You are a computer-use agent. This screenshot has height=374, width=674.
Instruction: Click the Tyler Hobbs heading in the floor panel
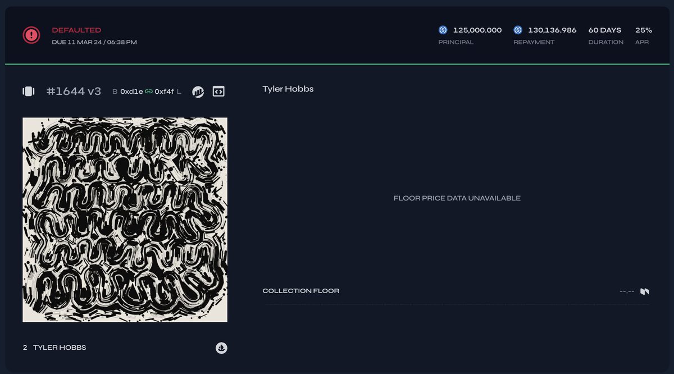288,89
